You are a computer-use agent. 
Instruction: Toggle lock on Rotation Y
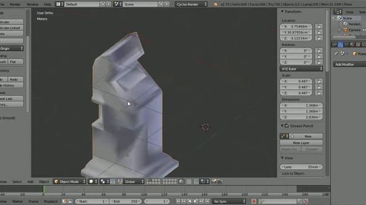319,56
